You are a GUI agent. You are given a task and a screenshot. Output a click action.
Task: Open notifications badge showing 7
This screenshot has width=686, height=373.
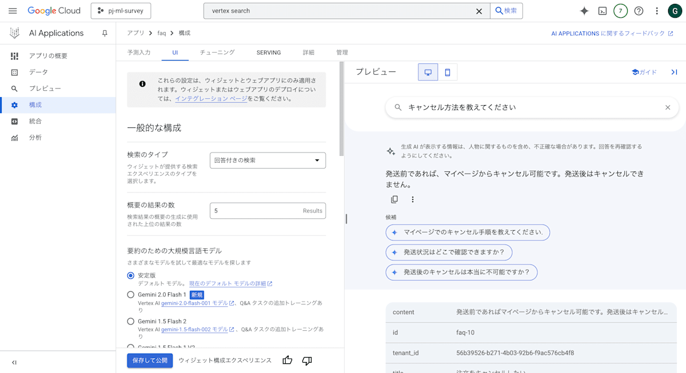[x=620, y=11]
